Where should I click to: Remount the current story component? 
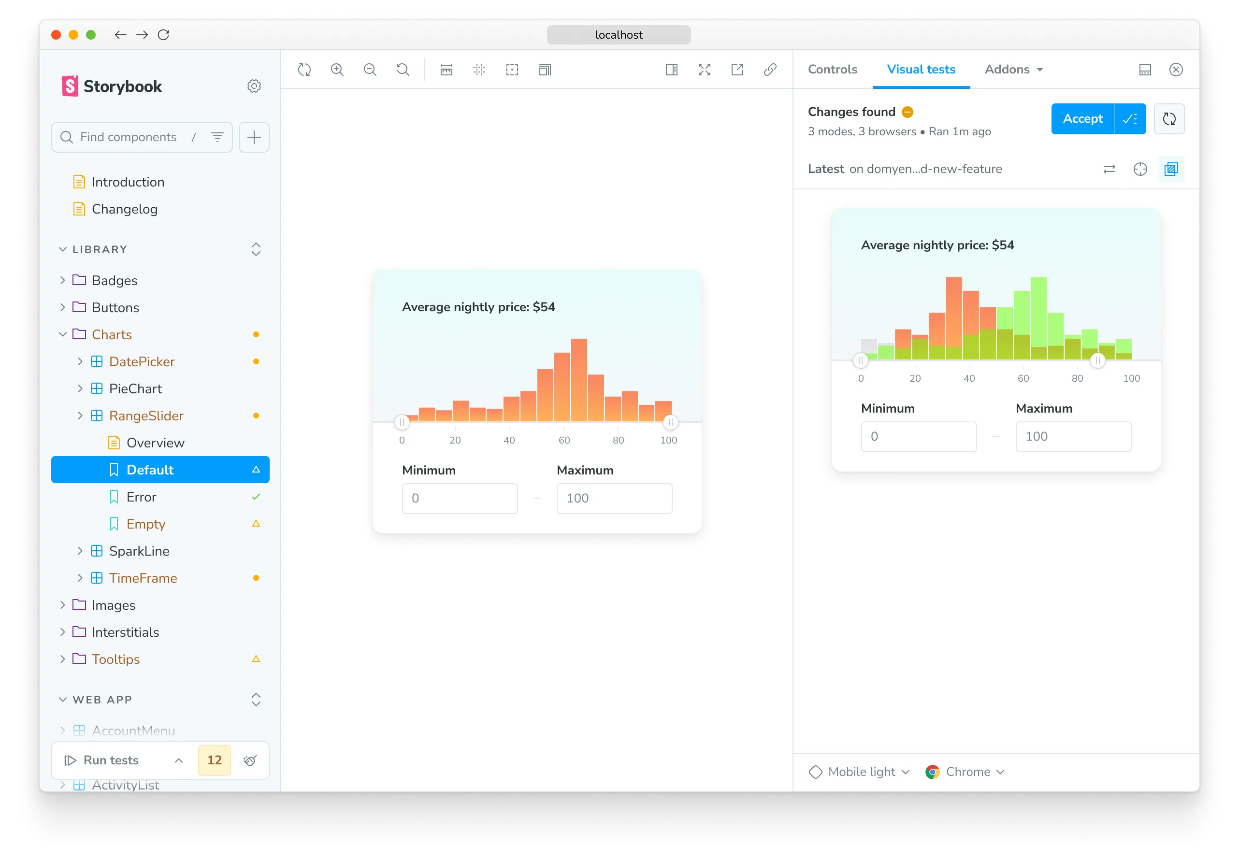point(304,70)
